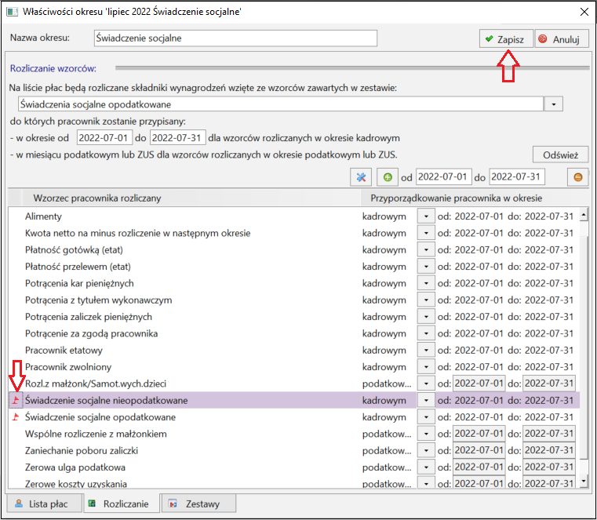Click the Nazwa okresu input field
The height and width of the screenshot is (520, 597).
(x=235, y=38)
